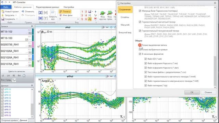Open Сохранить dropdown arrow
The width and height of the screenshot is (219, 123).
[x=17, y=19]
